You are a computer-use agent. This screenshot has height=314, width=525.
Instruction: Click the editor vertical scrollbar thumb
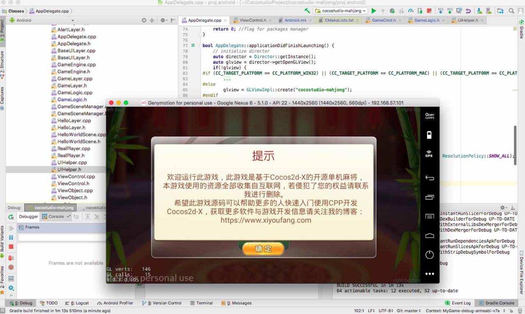(x=515, y=145)
